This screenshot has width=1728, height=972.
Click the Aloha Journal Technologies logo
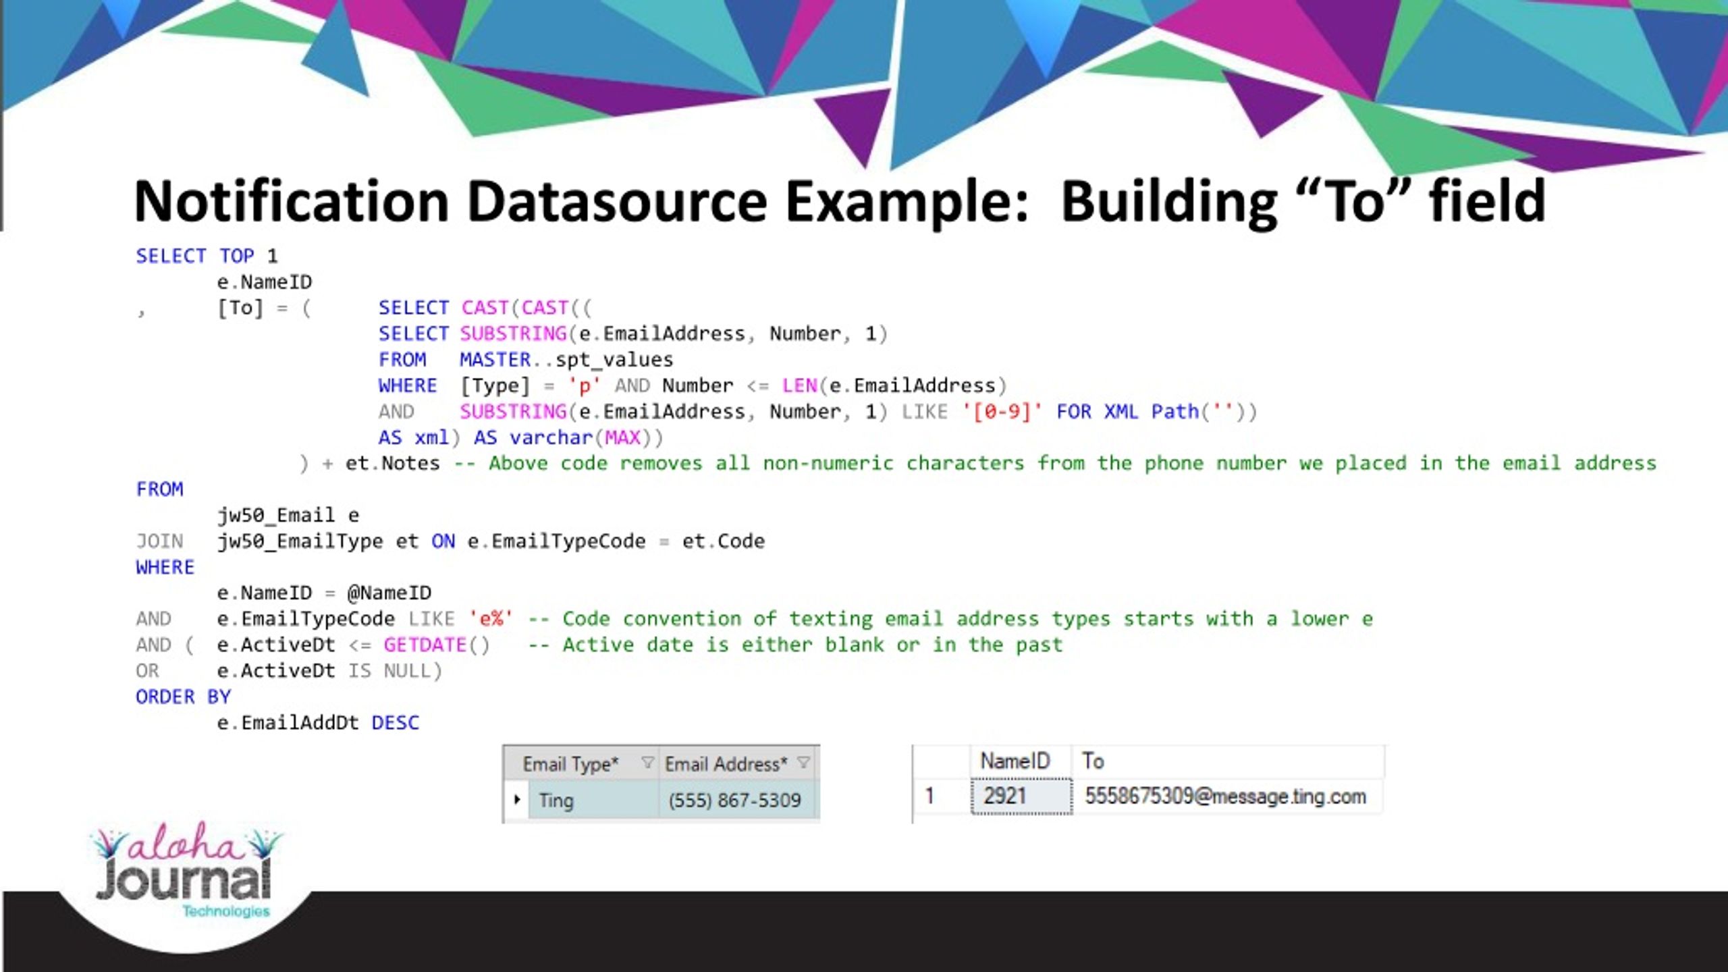pos(186,871)
